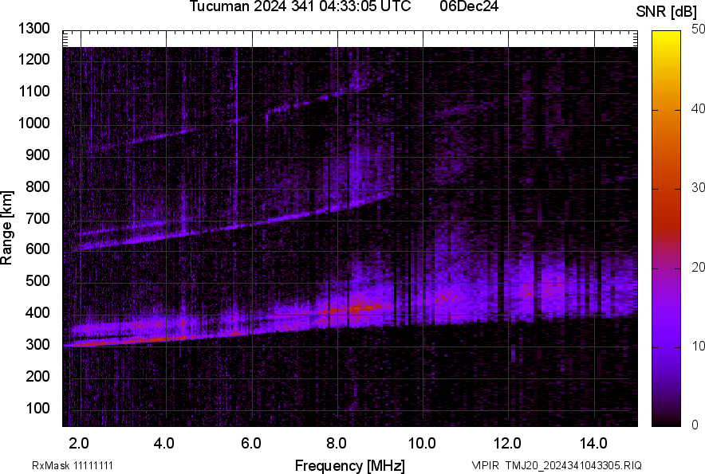
Task: Click the file name "TMJ20_2024341043305.RIQ"
Action: point(573,465)
